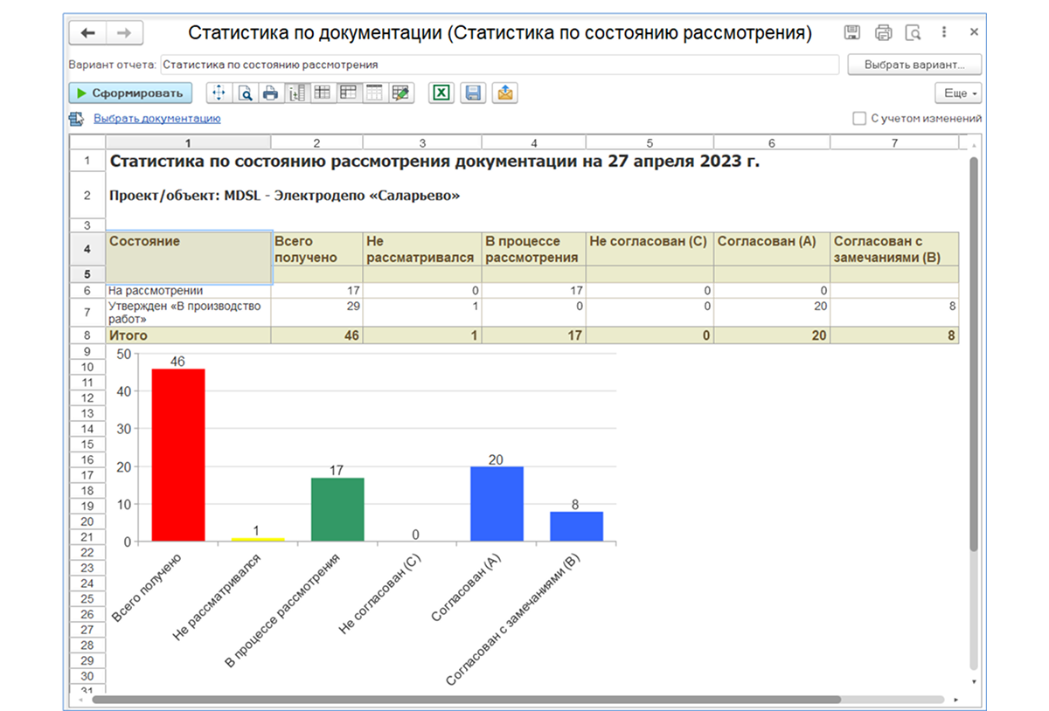Select column header 1
Screen dimensions: 1049x711
click(188, 142)
